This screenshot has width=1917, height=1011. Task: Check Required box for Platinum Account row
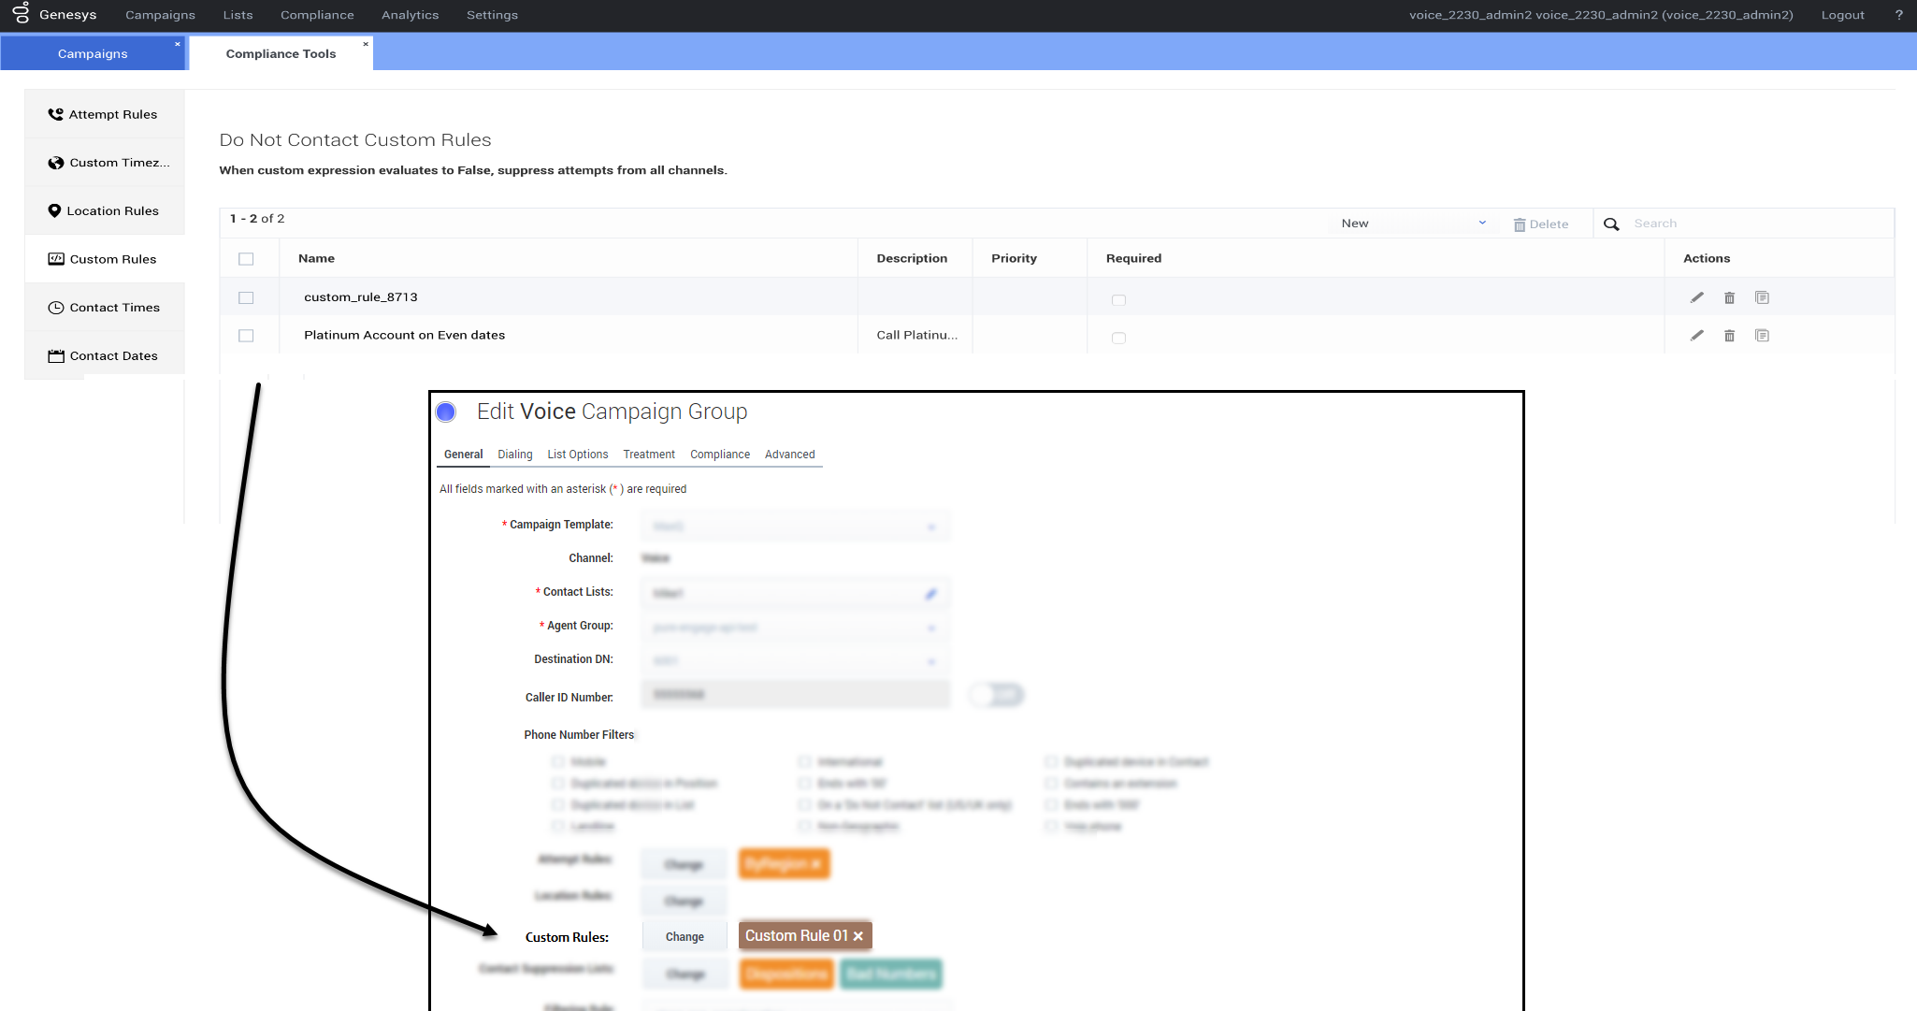coord(1118,338)
